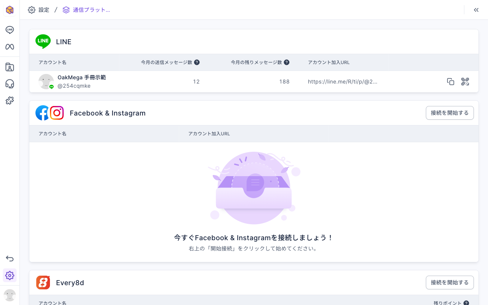Click the OakMega LINE account avatar

[46, 82]
